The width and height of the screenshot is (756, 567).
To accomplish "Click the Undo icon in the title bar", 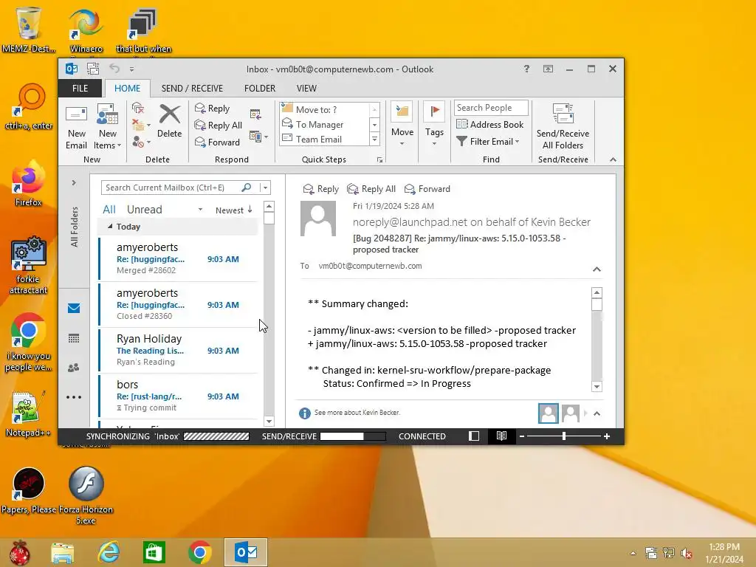I will coord(114,69).
